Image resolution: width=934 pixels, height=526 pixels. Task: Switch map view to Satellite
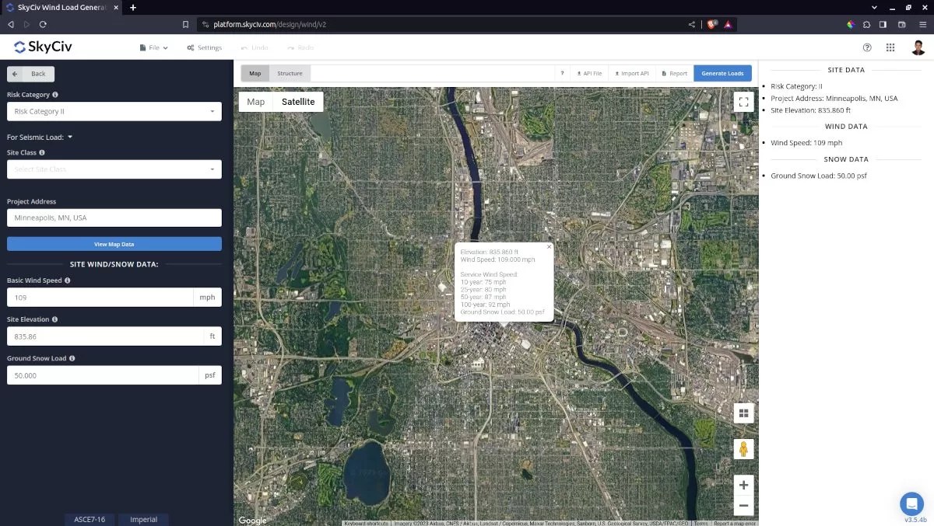click(x=298, y=102)
